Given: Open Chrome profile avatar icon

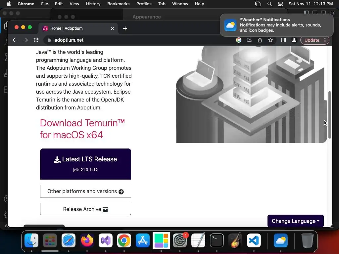Looking at the screenshot, I should tap(294, 40).
